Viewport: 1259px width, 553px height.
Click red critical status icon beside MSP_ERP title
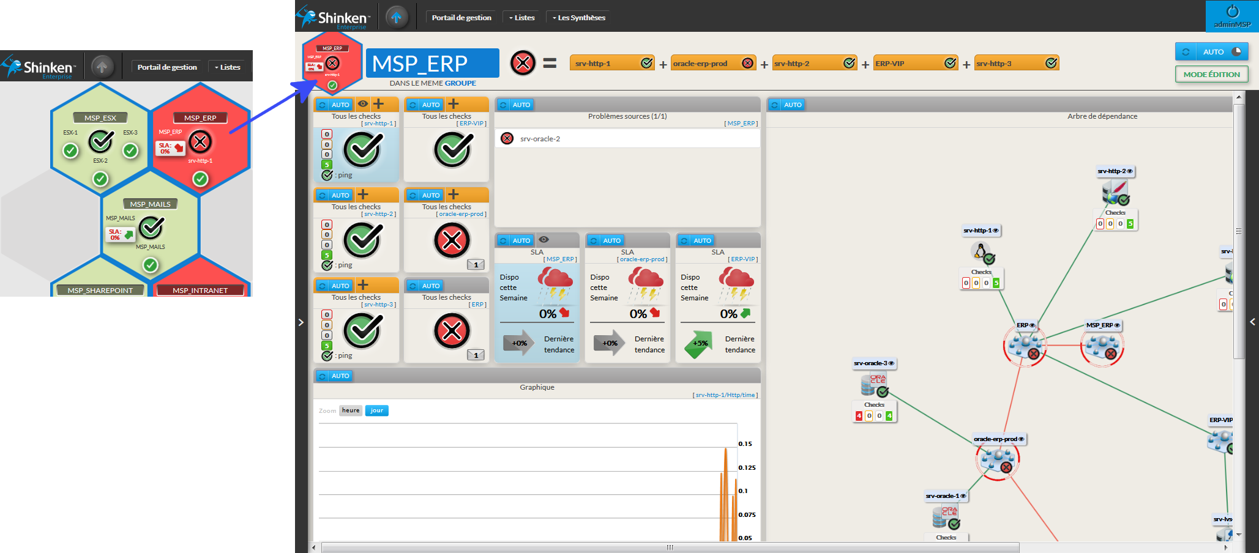click(x=523, y=63)
